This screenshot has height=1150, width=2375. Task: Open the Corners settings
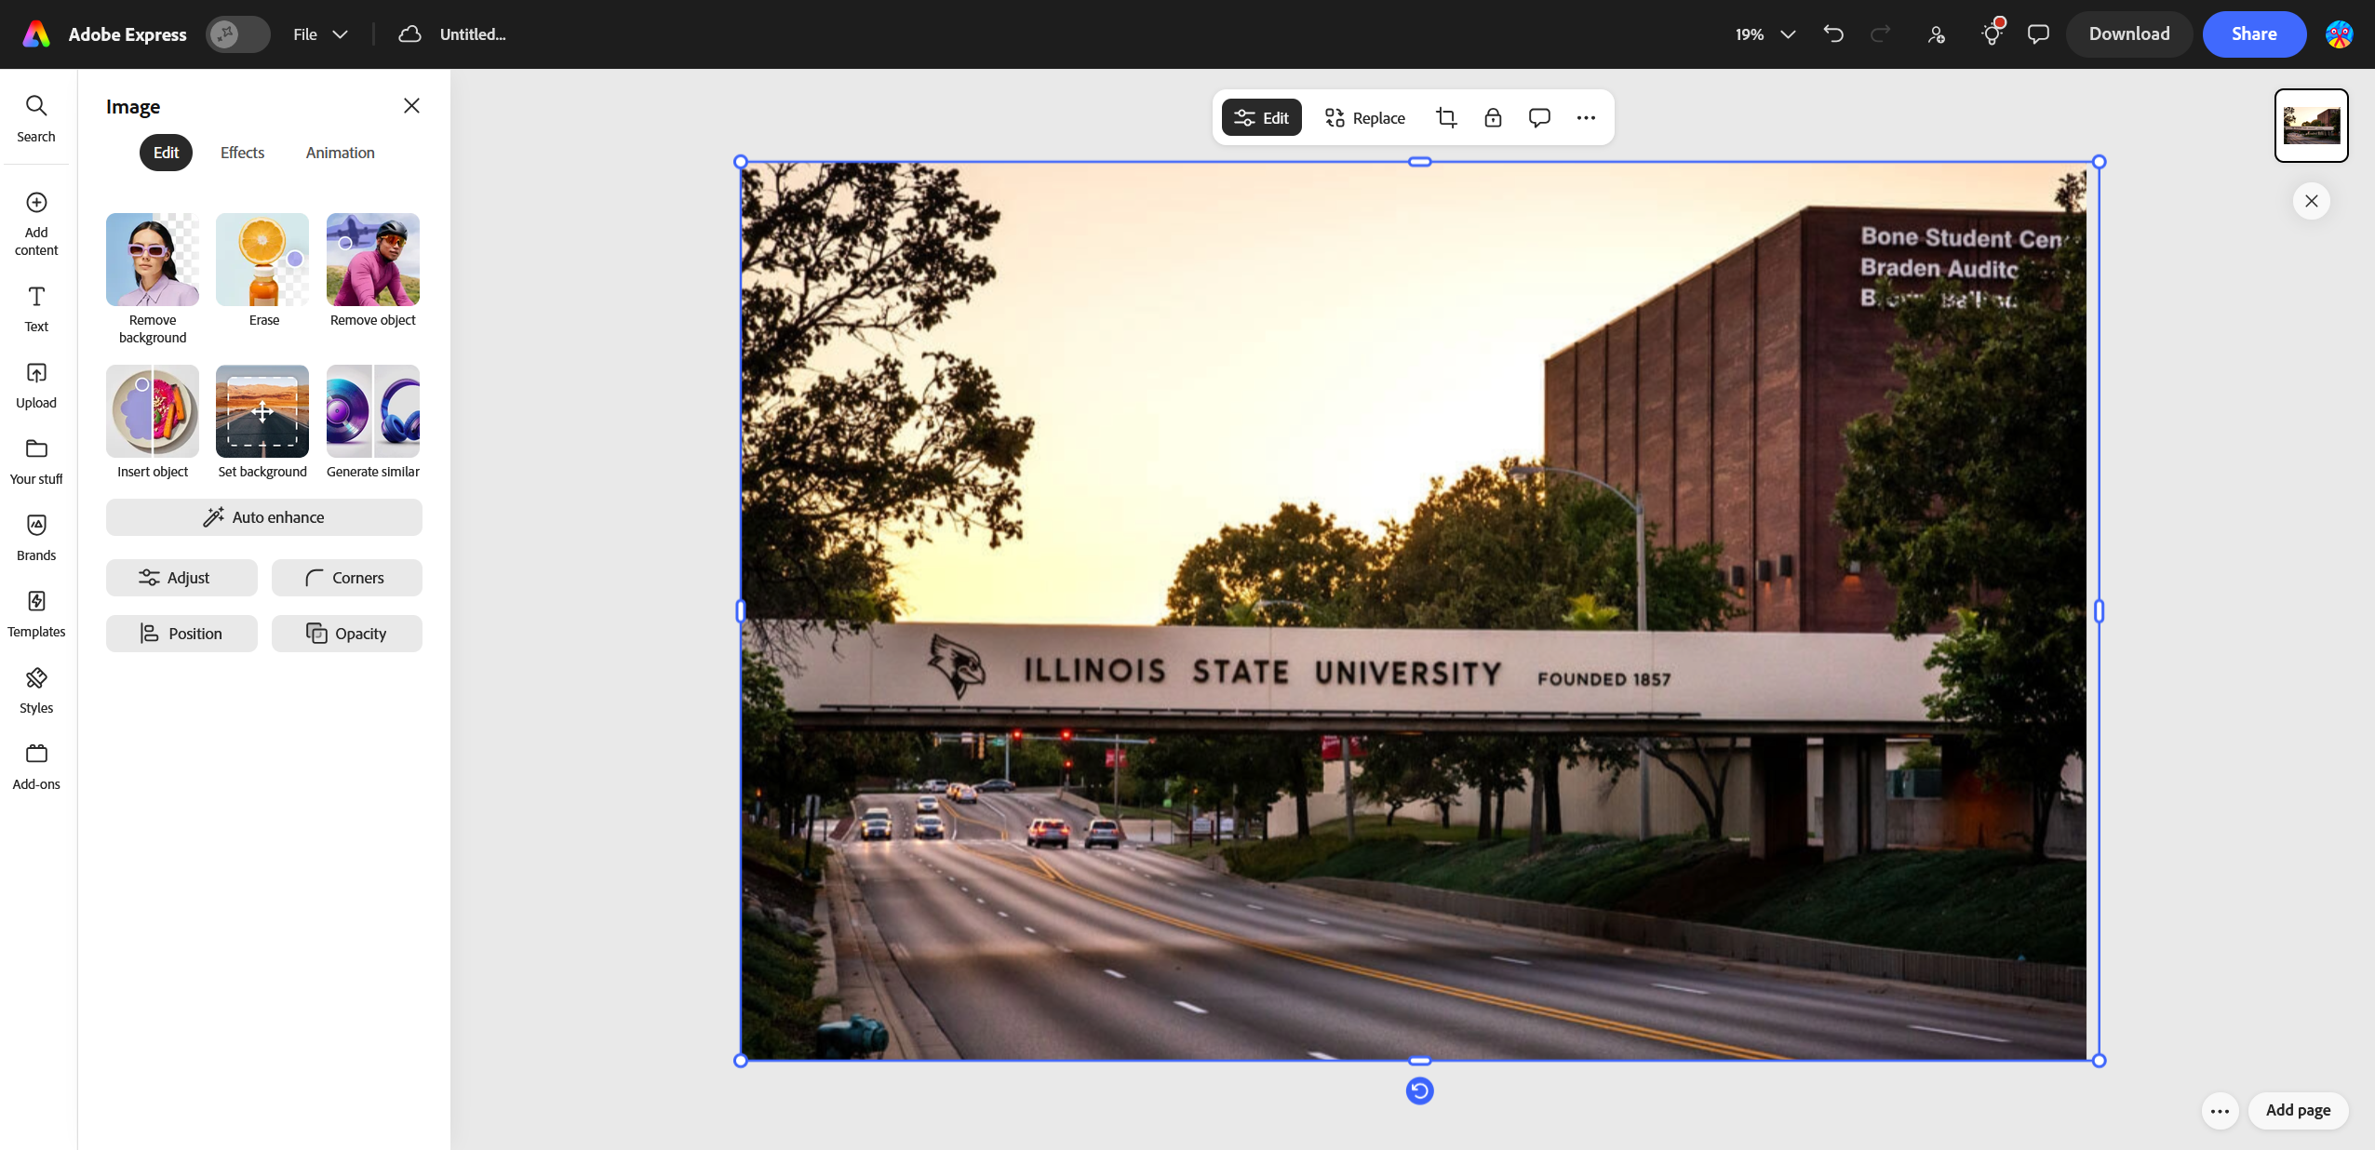(347, 578)
